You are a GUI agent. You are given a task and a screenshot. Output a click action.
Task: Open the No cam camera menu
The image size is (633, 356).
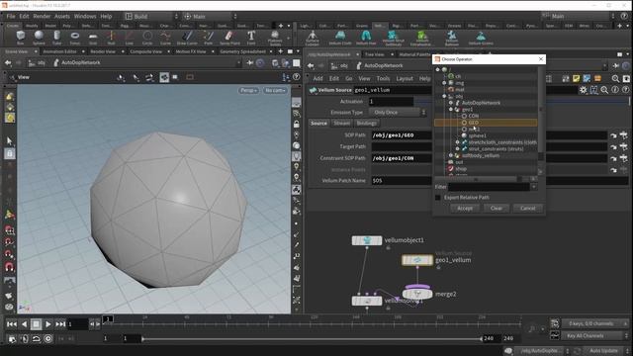[x=275, y=90]
